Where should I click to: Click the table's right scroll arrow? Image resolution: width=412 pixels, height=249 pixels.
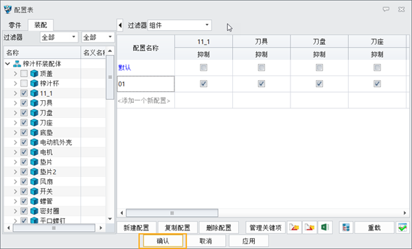coord(405,213)
